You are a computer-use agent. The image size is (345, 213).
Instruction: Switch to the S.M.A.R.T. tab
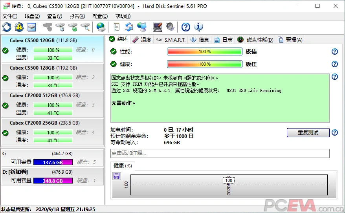pyautogui.click(x=171, y=40)
